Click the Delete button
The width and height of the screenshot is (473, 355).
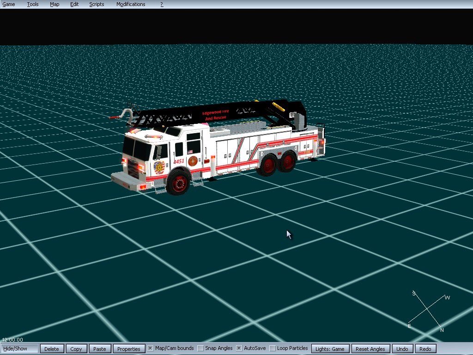click(x=52, y=349)
